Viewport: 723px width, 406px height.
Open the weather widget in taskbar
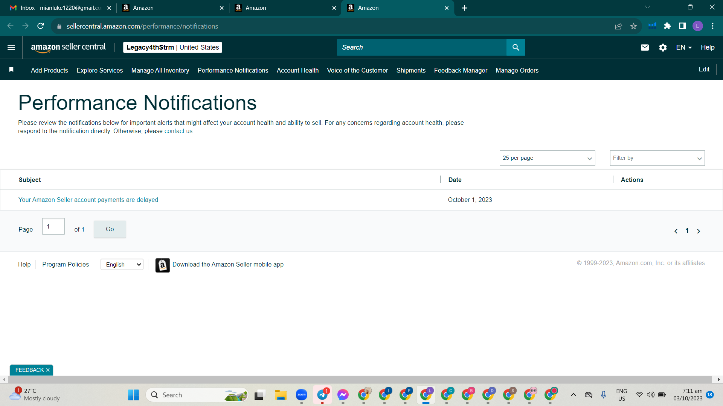[x=35, y=395]
